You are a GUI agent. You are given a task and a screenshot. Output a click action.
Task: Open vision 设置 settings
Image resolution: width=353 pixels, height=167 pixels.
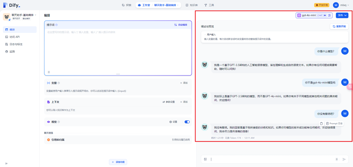[173, 122]
